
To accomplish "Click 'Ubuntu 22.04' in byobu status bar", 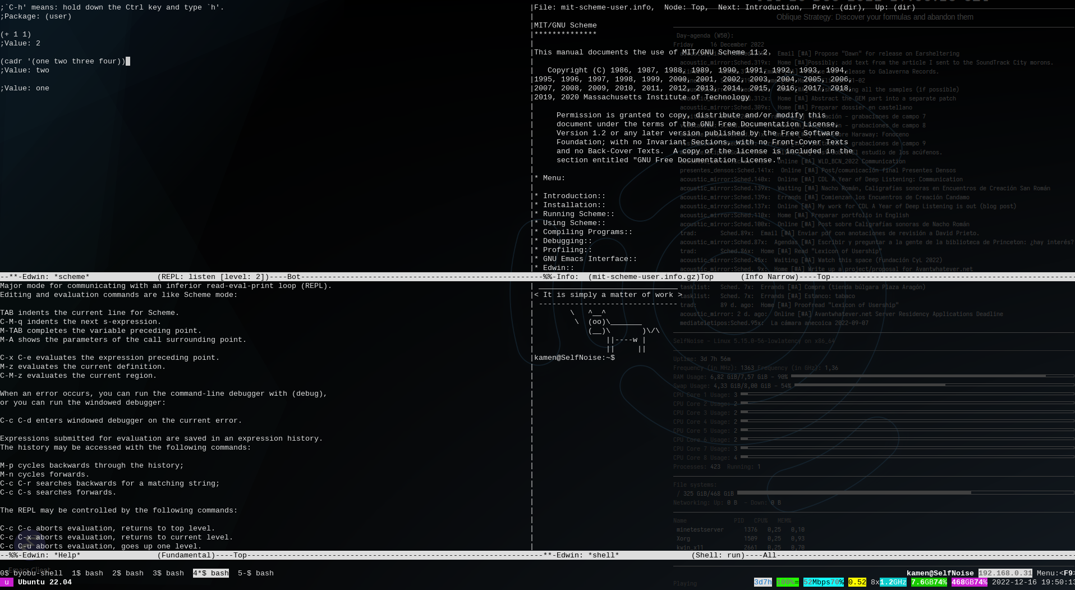I will [x=45, y=582].
